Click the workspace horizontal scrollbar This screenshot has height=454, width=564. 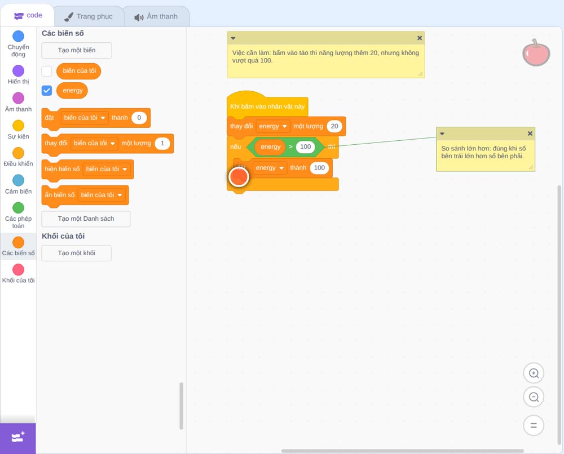[x=403, y=451]
